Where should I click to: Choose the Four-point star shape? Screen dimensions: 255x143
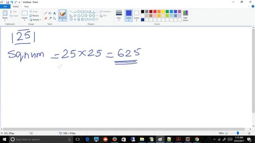tap(75, 19)
